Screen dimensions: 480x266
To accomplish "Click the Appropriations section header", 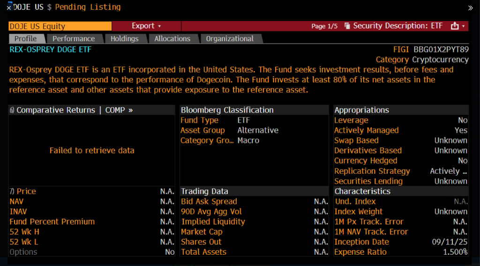I will [401, 110].
